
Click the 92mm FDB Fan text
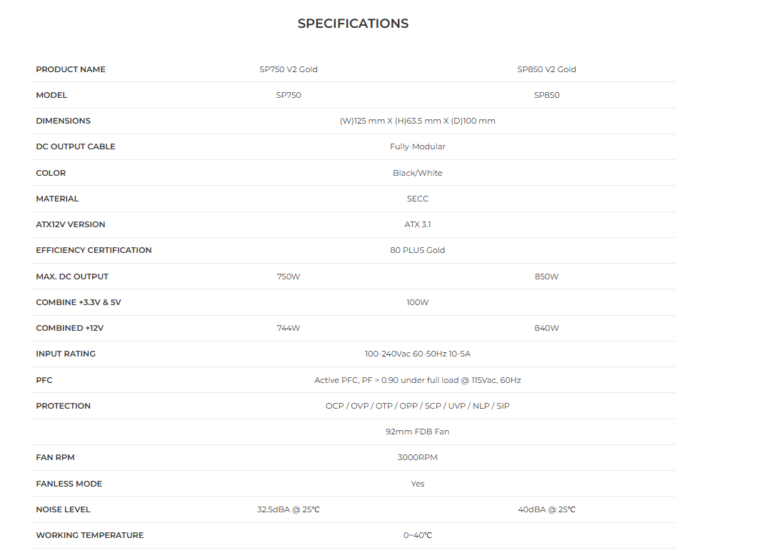coord(417,432)
